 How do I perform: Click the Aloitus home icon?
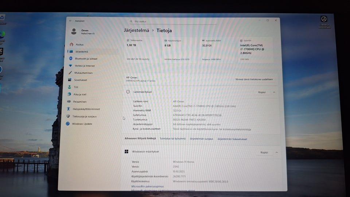click(71, 45)
